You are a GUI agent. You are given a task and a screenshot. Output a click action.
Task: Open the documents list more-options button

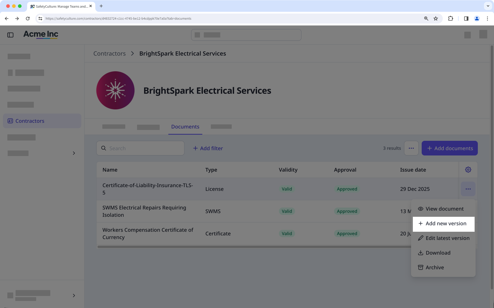coord(411,148)
